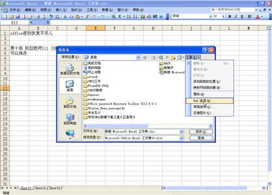Click 我的电脑 icon in the places bar

(70, 119)
